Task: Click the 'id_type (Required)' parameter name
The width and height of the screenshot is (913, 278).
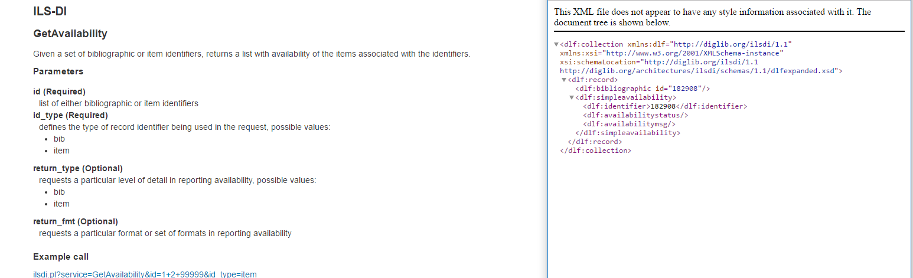Action: tap(70, 115)
